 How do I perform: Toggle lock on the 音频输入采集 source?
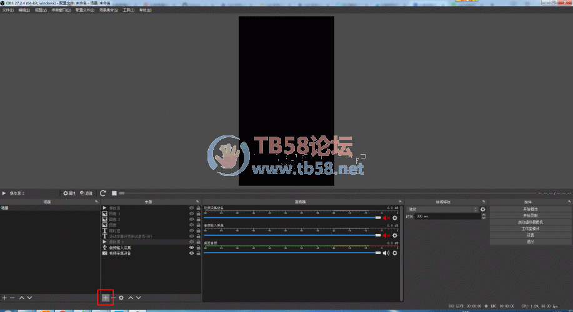coord(199,247)
